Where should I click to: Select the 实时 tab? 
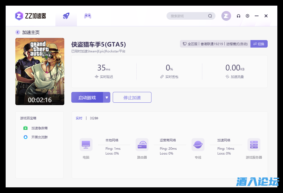click(x=79, y=118)
